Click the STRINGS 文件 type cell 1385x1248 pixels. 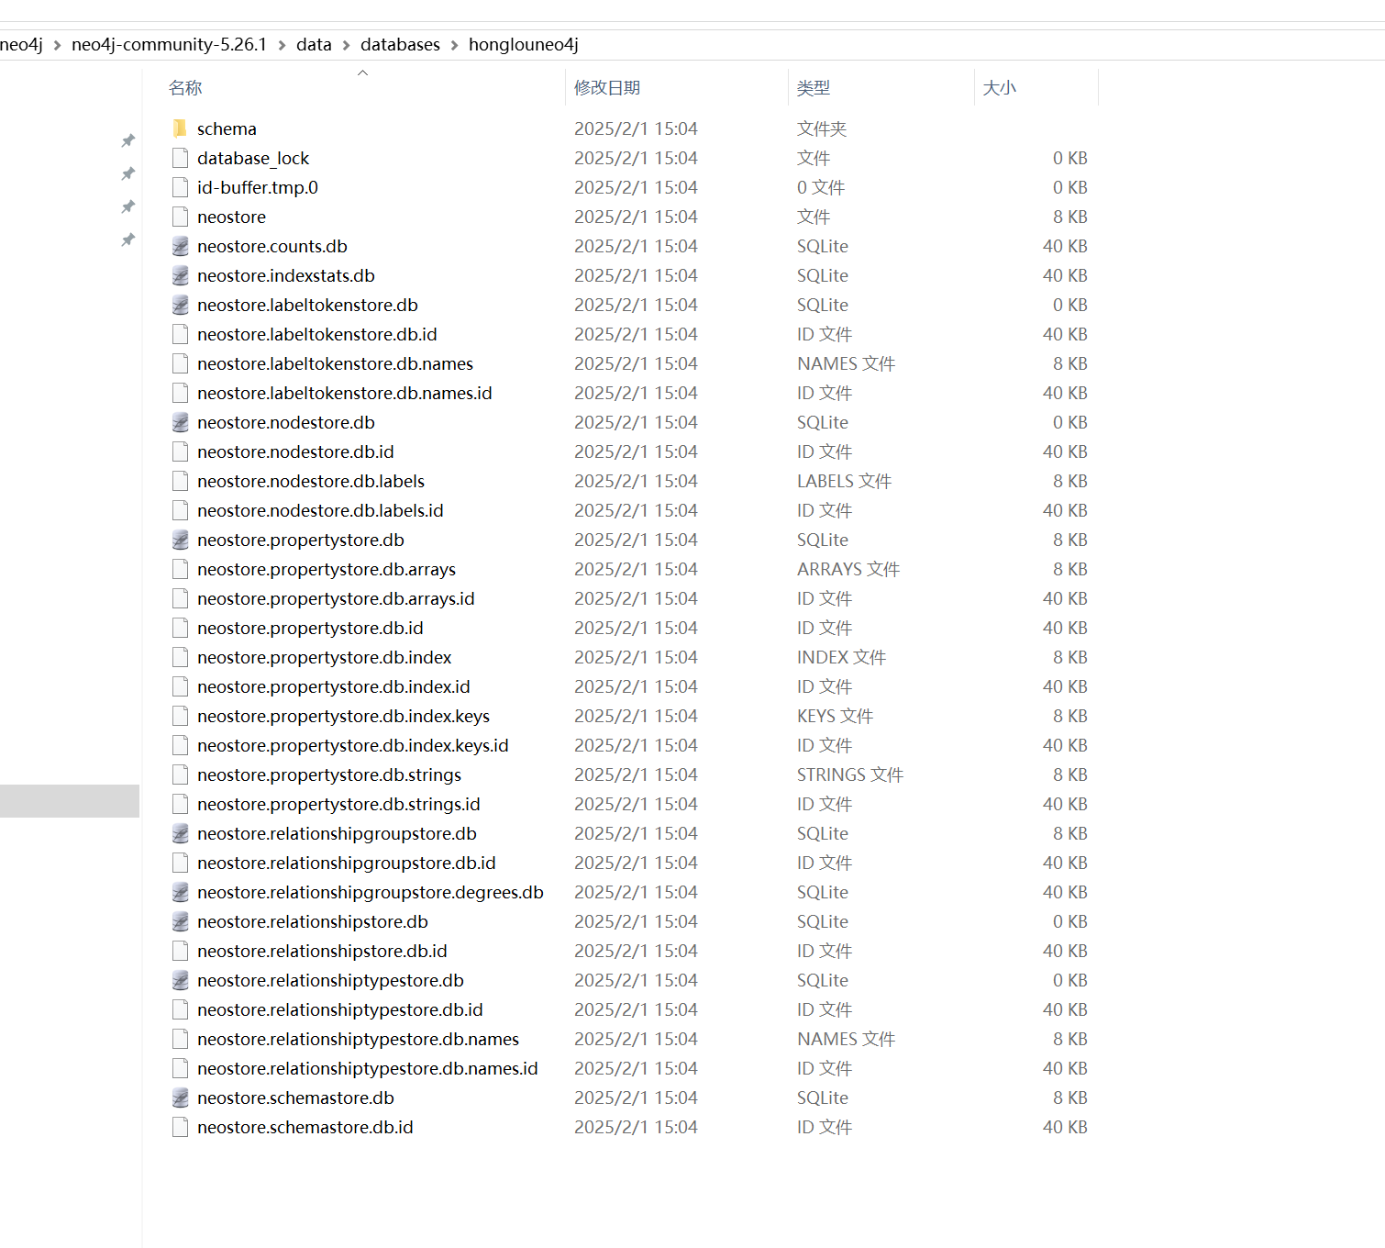point(850,774)
